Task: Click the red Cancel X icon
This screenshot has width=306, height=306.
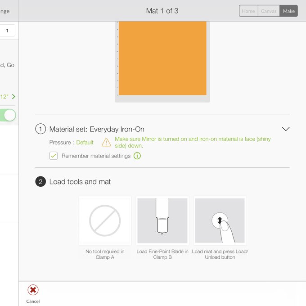Action: click(x=33, y=290)
